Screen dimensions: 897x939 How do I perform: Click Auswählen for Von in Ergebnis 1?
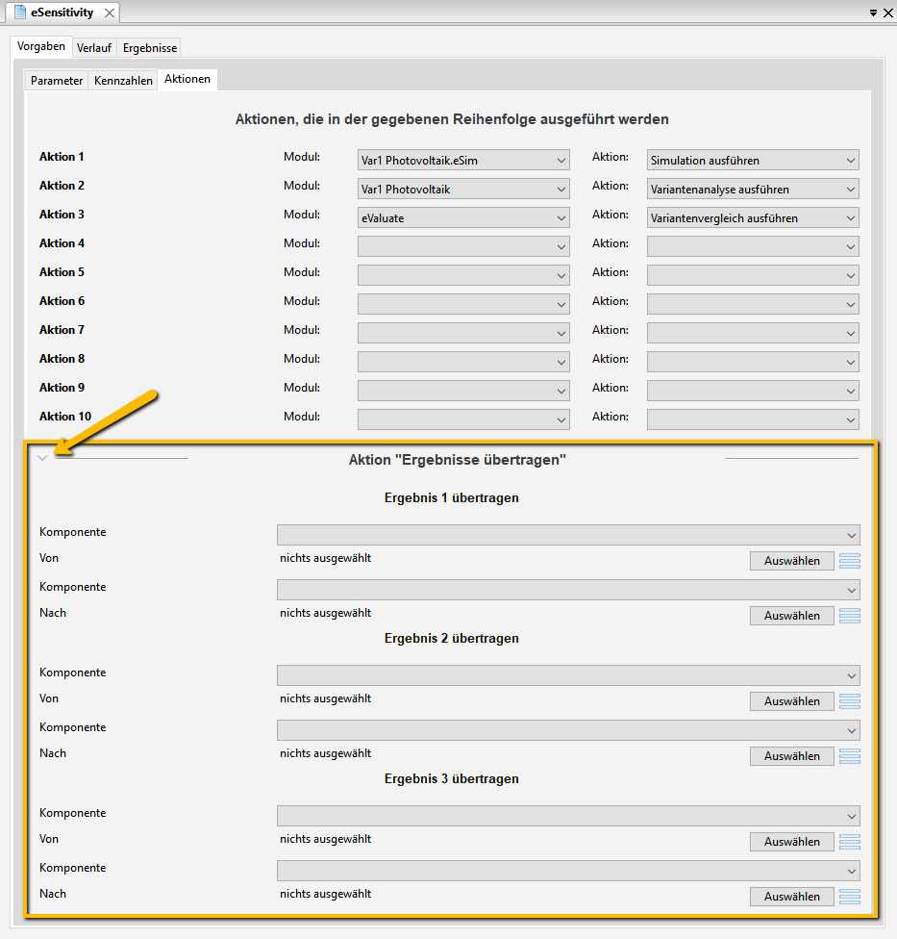click(791, 561)
